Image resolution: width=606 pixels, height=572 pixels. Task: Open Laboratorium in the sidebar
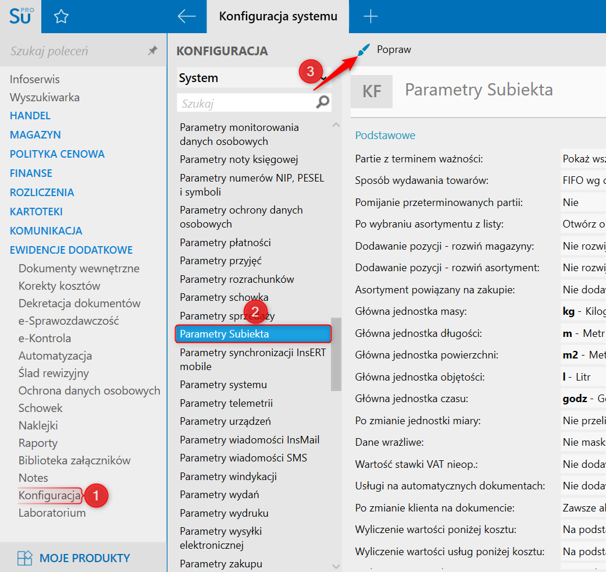tap(52, 513)
